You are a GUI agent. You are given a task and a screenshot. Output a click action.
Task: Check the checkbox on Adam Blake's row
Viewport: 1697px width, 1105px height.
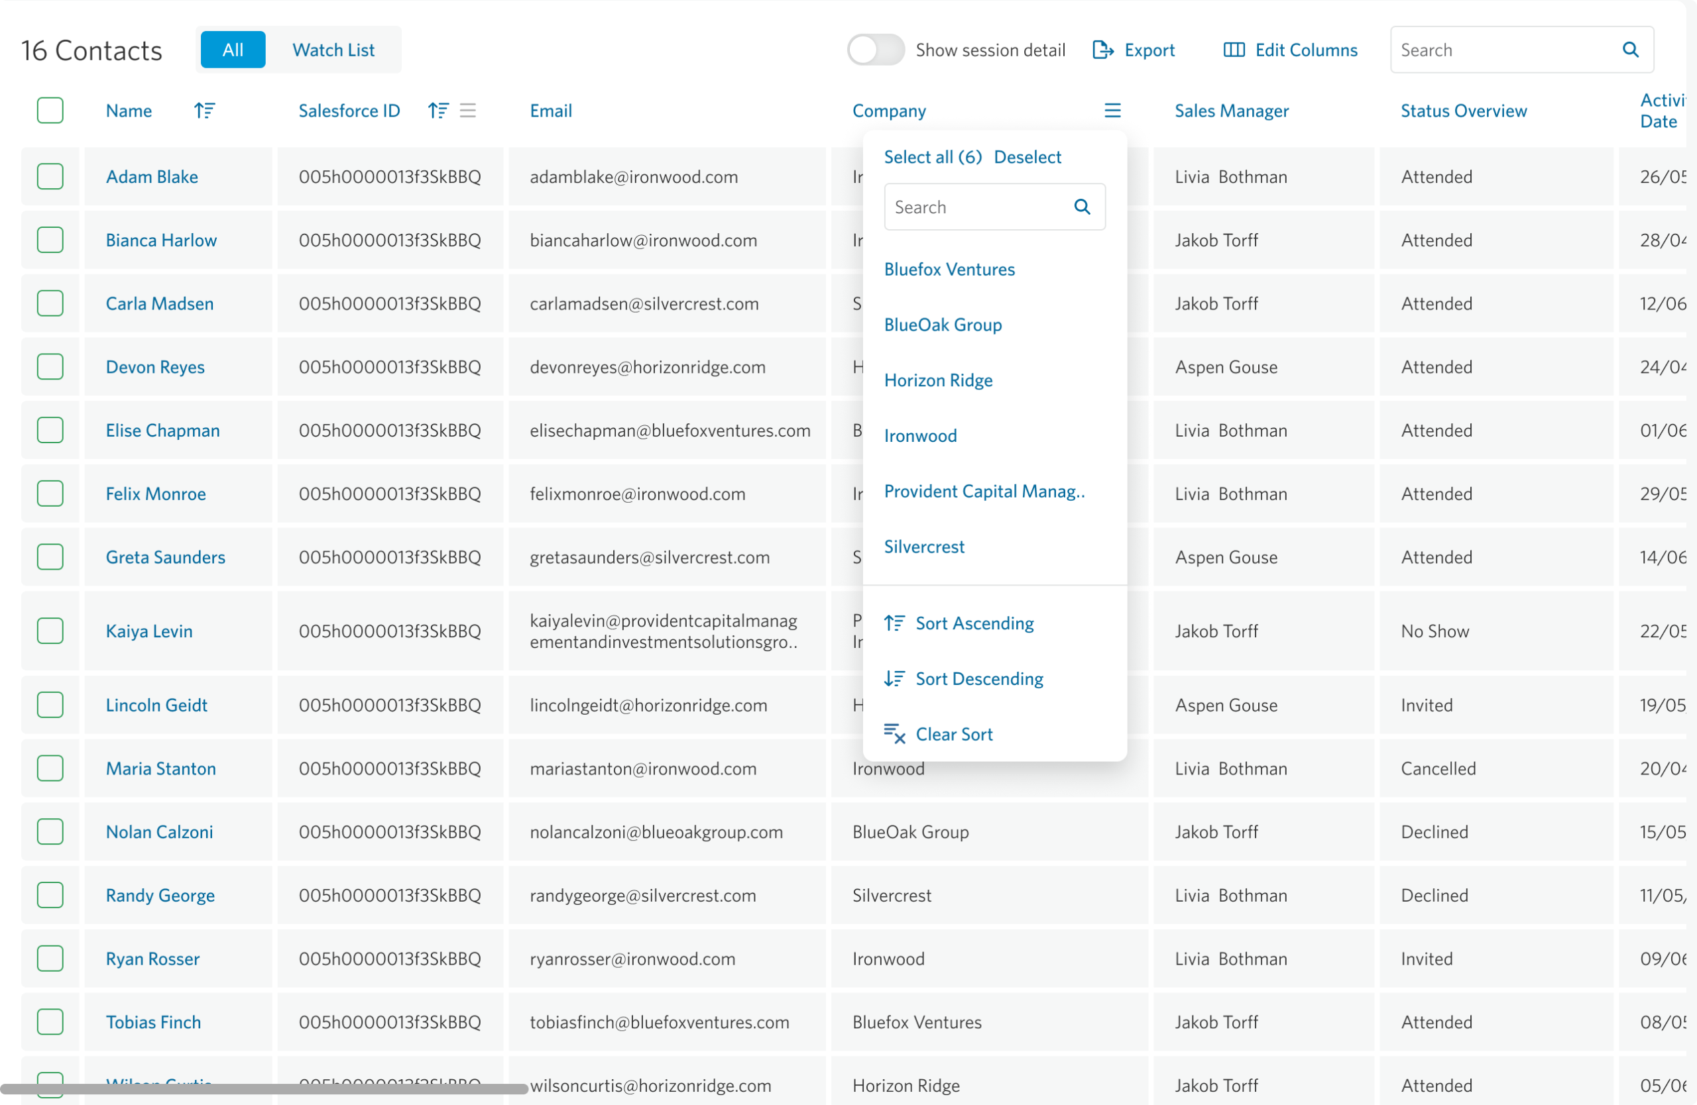50,177
